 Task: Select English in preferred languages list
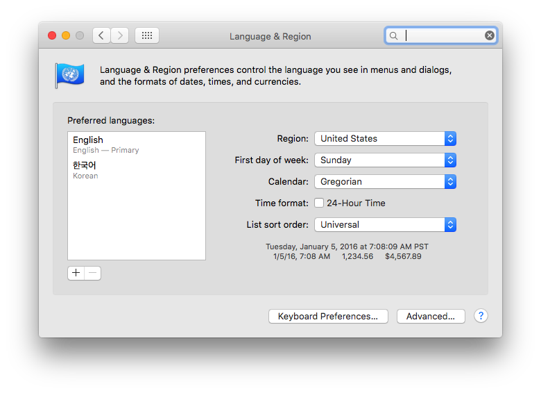(137, 144)
